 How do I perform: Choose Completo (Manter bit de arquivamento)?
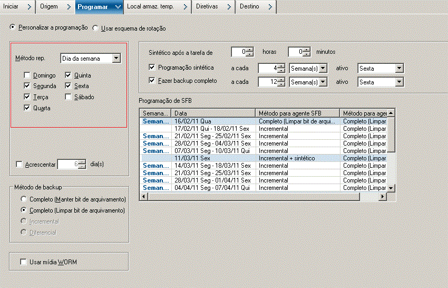24,199
